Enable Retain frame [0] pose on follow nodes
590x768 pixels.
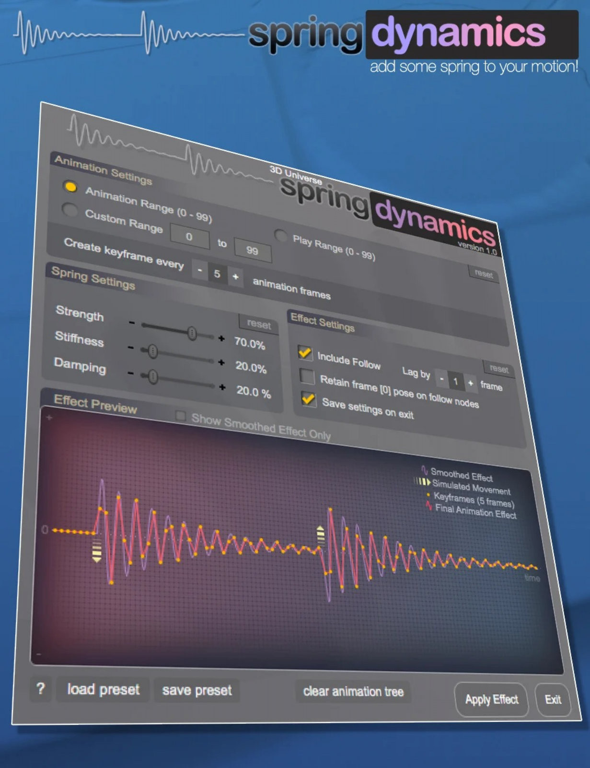tap(307, 376)
